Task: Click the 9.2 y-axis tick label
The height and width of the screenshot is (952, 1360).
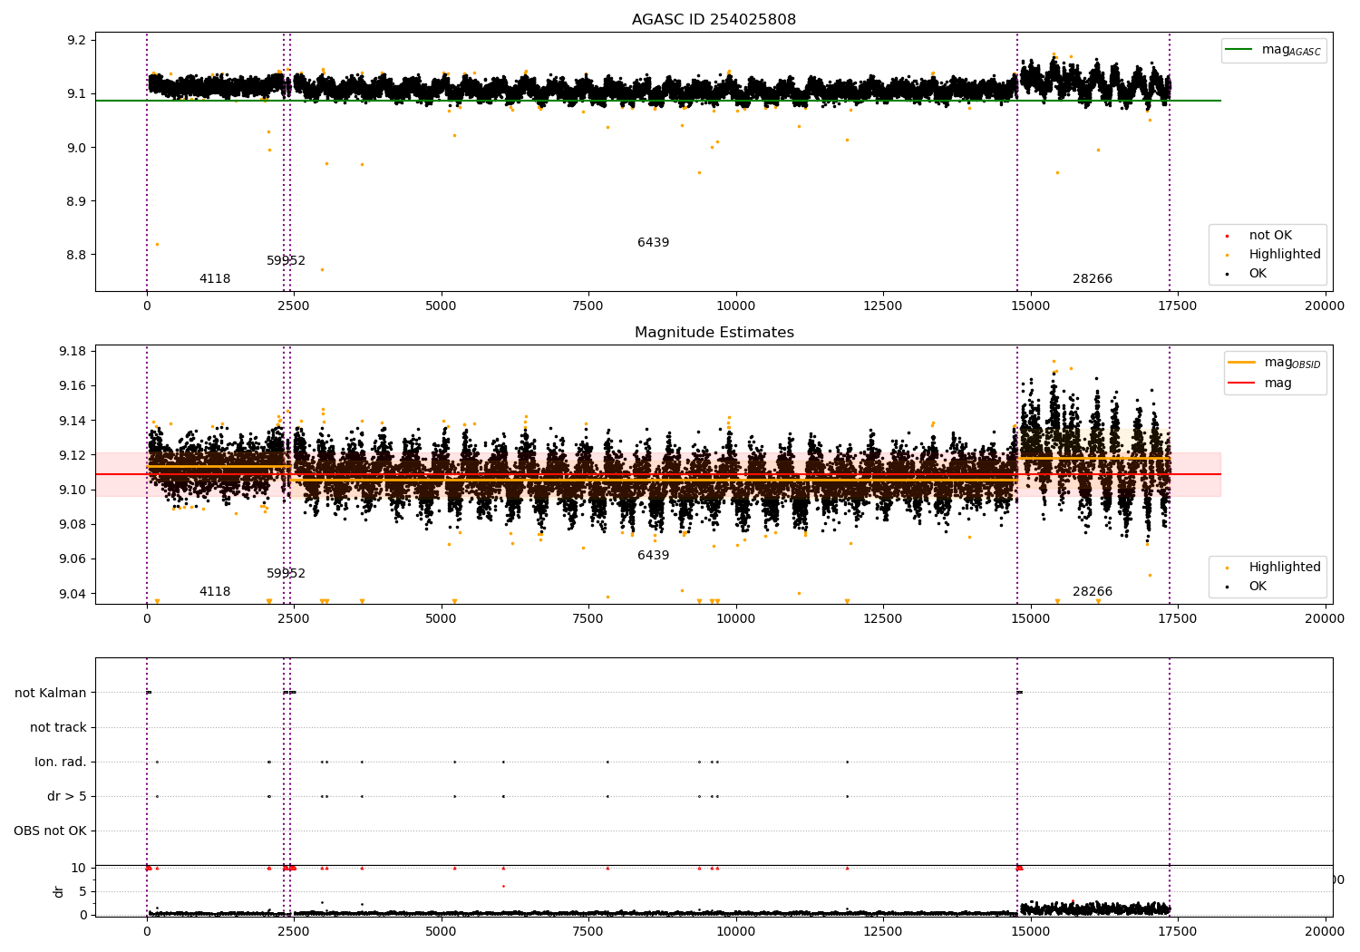Action: point(76,41)
